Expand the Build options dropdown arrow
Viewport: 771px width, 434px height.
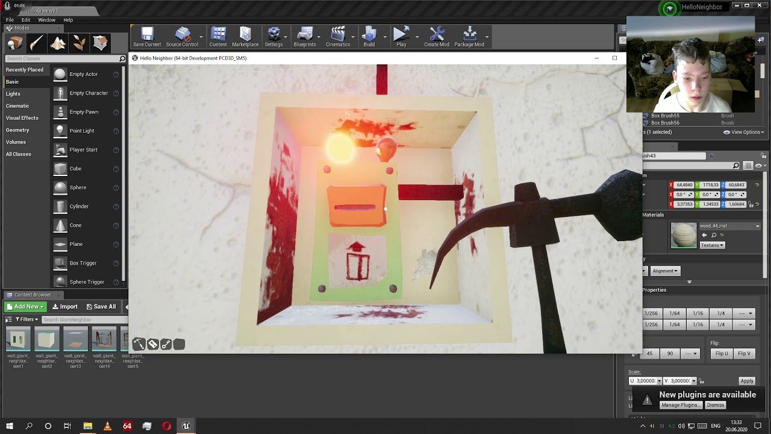(x=384, y=37)
